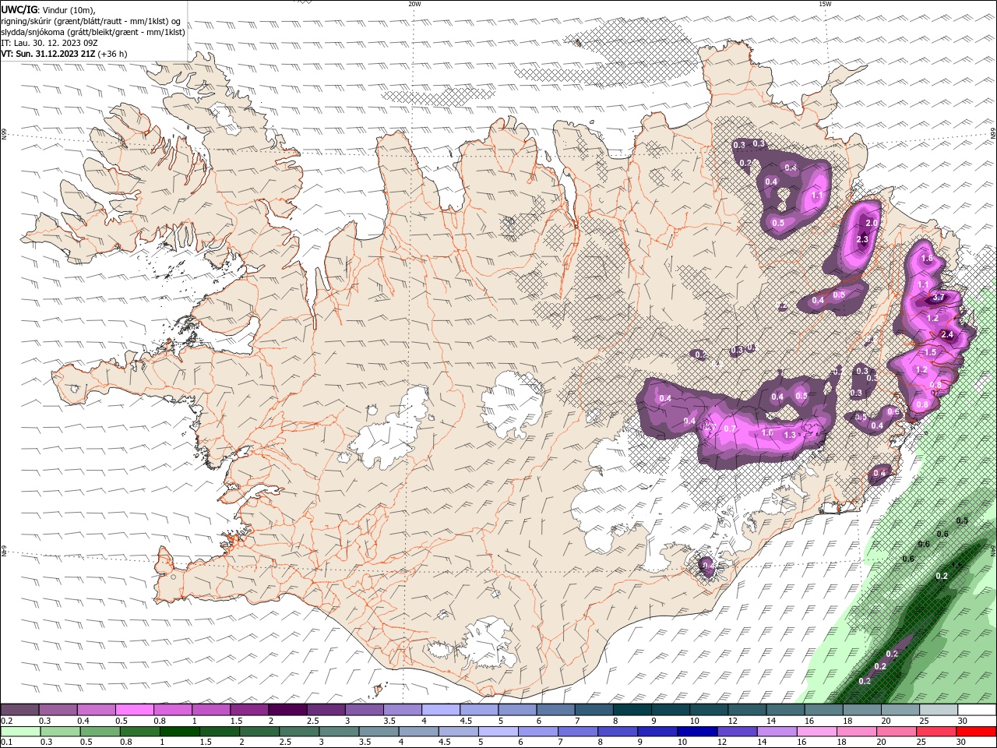This screenshot has width=997, height=748.
Task: Click the '2.0' snowfall value in the northeast
Action: pyautogui.click(x=872, y=223)
